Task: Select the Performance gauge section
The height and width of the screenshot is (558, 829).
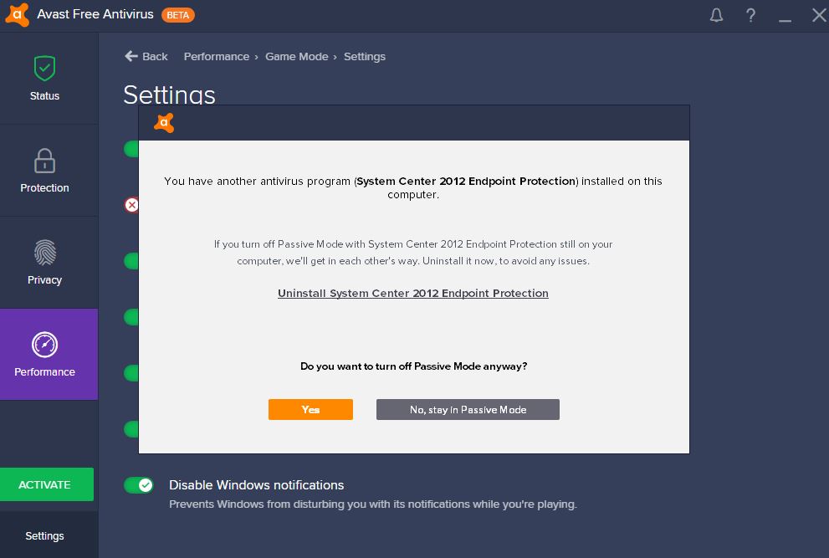Action: [45, 355]
